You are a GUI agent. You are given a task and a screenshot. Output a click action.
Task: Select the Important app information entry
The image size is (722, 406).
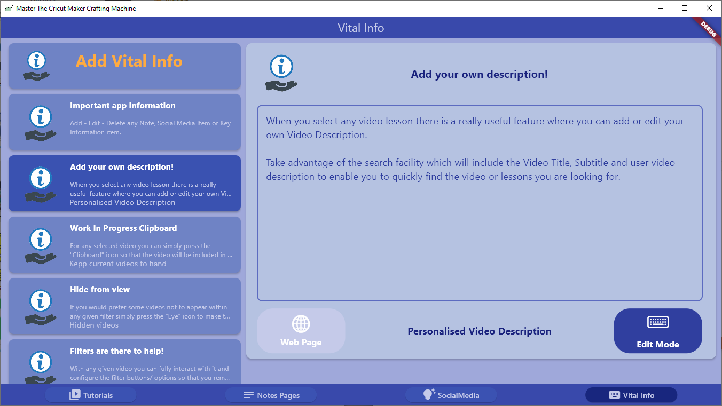click(124, 122)
